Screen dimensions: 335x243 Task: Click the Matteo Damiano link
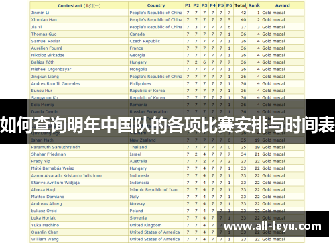(x=48, y=197)
